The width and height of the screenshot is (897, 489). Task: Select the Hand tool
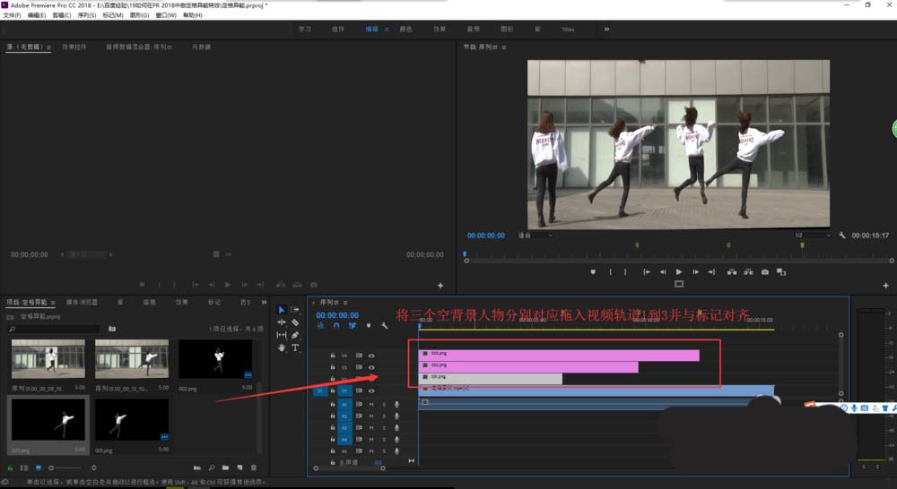pyautogui.click(x=282, y=347)
